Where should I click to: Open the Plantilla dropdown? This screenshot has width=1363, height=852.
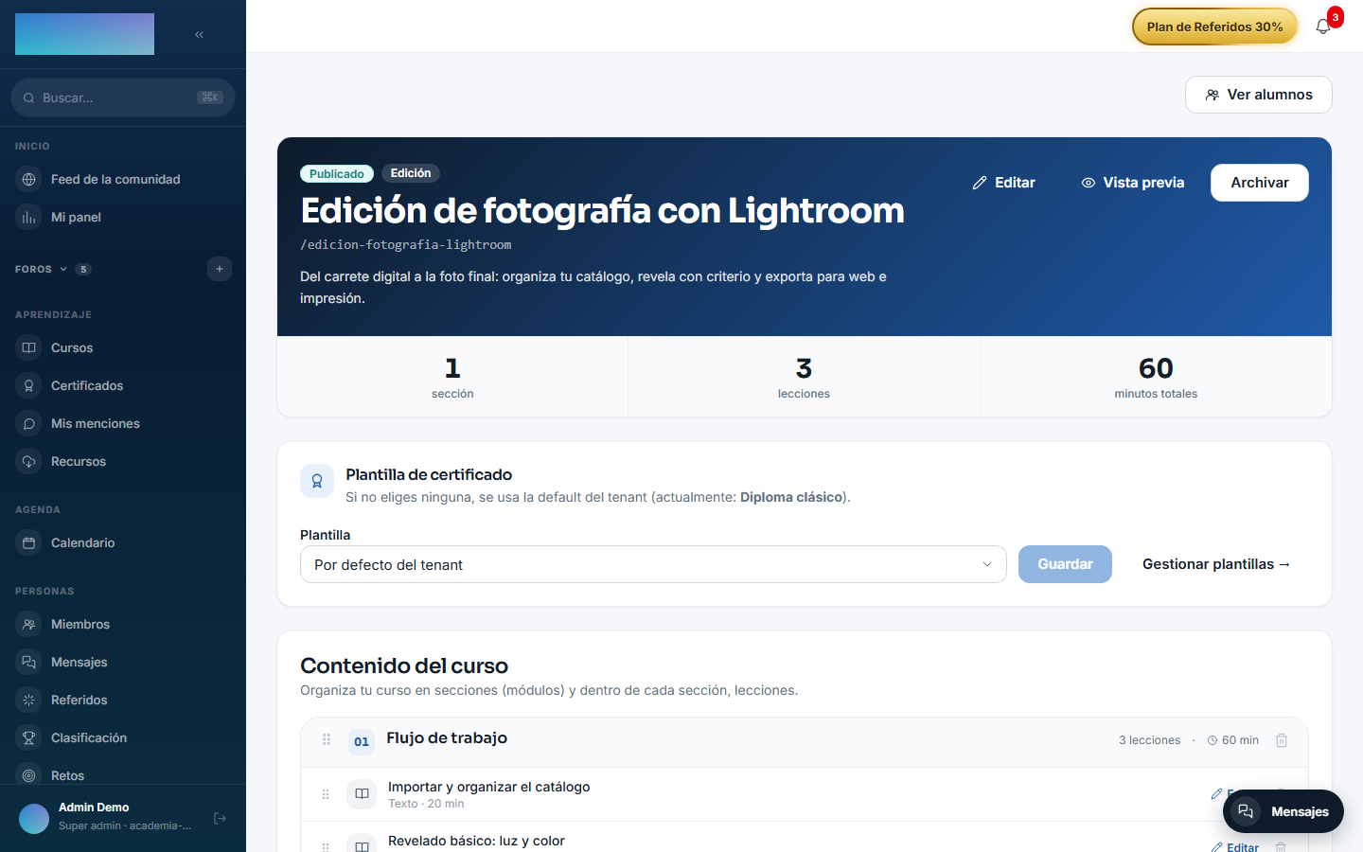pyautogui.click(x=653, y=564)
